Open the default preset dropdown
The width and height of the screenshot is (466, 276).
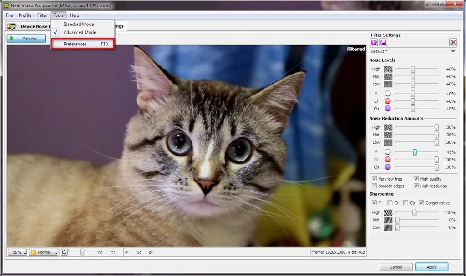pyautogui.click(x=413, y=51)
